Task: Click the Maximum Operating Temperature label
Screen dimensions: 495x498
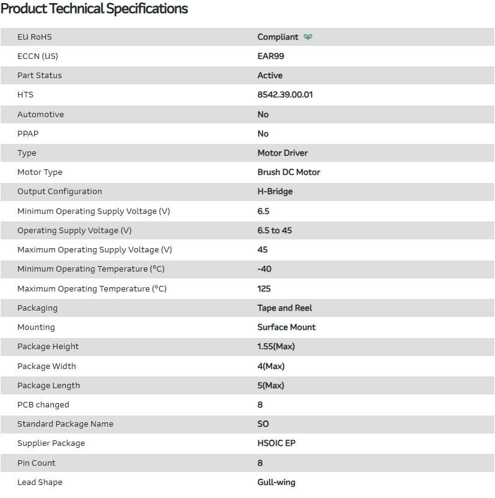Action: [92, 289]
